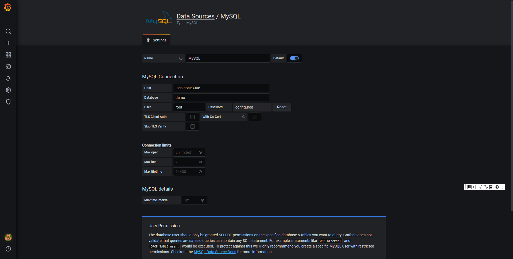Click the "DROP TABLE user;" code snippet
Image resolution: width=513 pixels, height=259 pixels.
pyautogui.click(x=165, y=246)
